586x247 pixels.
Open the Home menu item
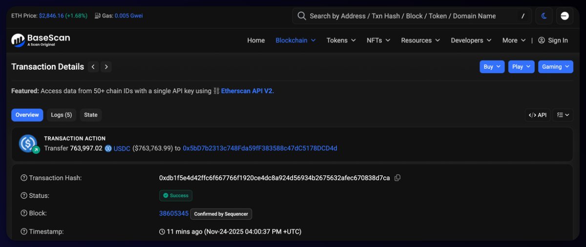click(256, 41)
